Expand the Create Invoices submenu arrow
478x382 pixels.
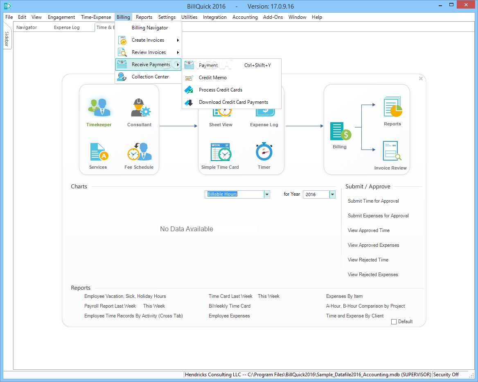coord(178,40)
